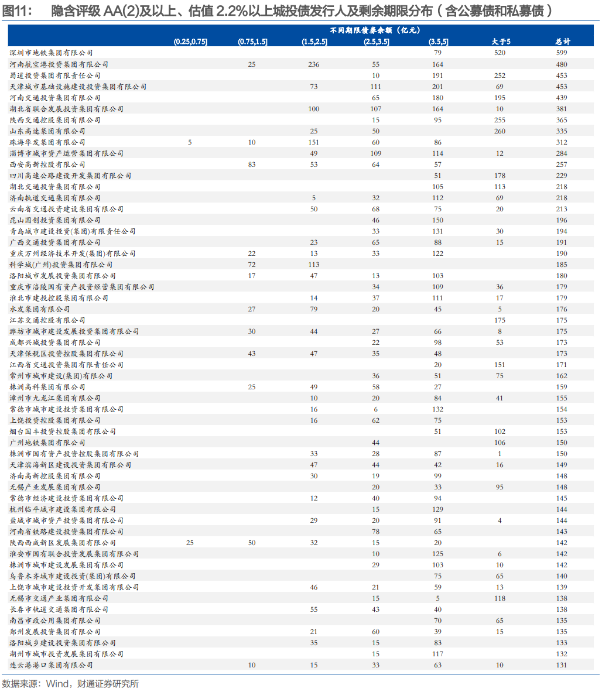Click the 连云港港口集团有限公司 row label

tap(51, 665)
